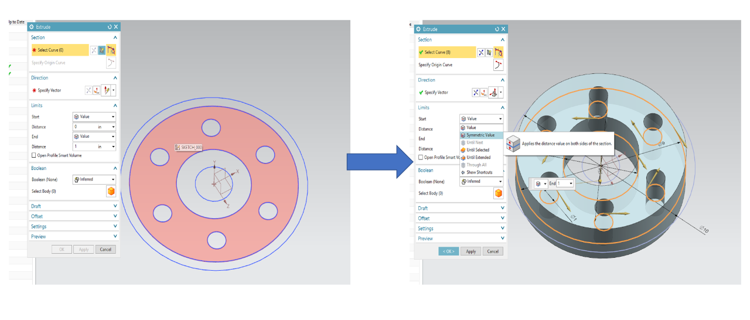This screenshot has height=320, width=750.
Task: Click OK in the right Extrude dialog
Action: (x=449, y=251)
